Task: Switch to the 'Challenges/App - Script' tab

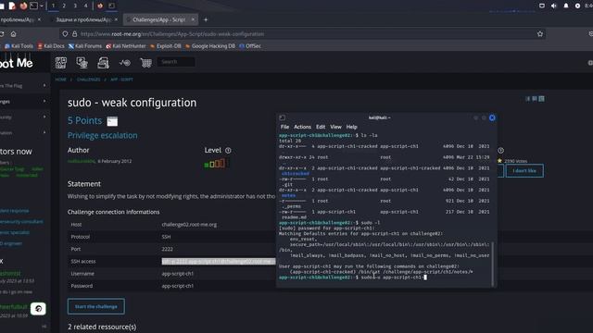Action: coord(158,19)
